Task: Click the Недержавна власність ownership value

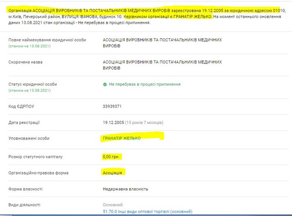Action: click(125, 189)
